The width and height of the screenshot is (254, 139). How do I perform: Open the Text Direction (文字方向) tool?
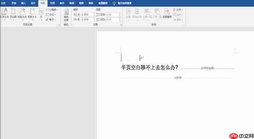tap(4, 14)
